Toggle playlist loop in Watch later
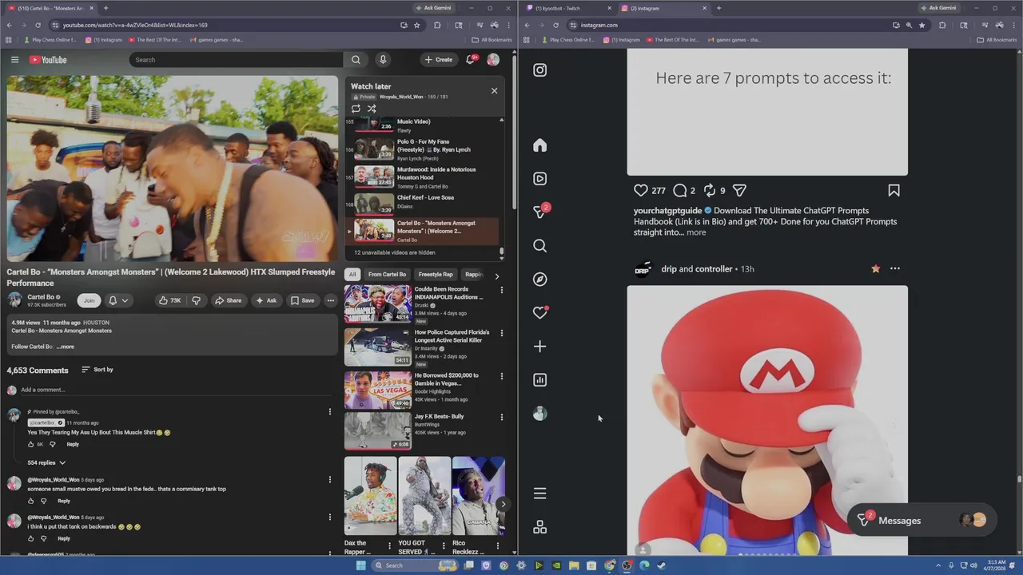This screenshot has height=575, width=1023. 356,109
